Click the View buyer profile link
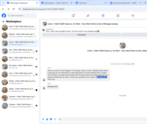 129,64
